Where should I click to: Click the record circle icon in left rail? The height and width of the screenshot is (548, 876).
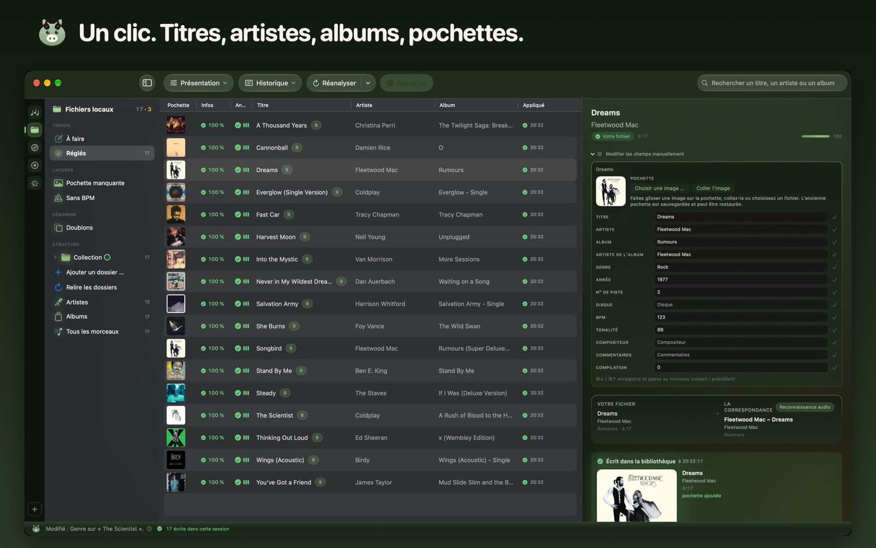tap(34, 165)
